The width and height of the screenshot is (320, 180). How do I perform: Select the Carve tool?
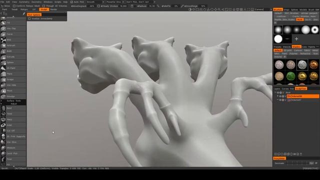13,34
